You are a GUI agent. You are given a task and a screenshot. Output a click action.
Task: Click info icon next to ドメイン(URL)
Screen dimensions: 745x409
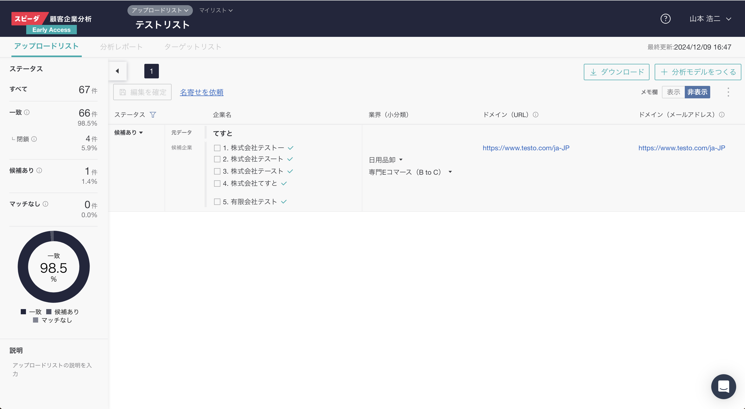tap(536, 115)
